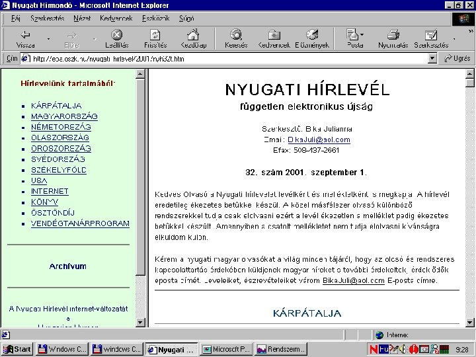The image size is (476, 357).
Task: Click the KÁRPÁTALJA section heading in main frame
Action: click(307, 313)
